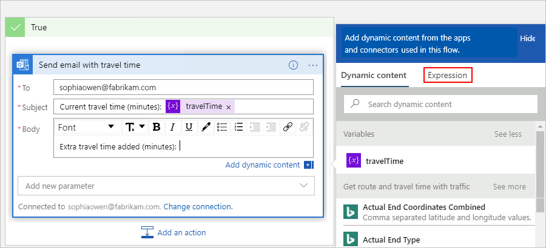Click into the Body text area
Image resolution: width=546 pixels, height=248 pixels.
(x=183, y=146)
